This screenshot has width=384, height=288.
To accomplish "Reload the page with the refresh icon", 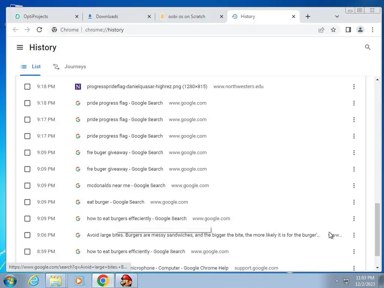I will click(x=39, y=30).
